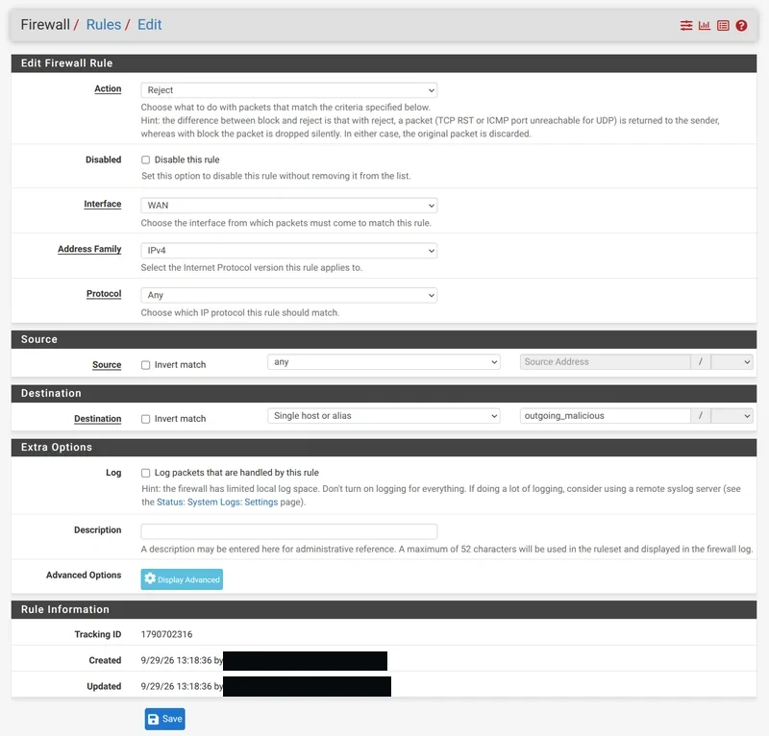Image resolution: width=769 pixels, height=736 pixels.
Task: Go to Rules breadcrumb link
Action: (x=104, y=25)
